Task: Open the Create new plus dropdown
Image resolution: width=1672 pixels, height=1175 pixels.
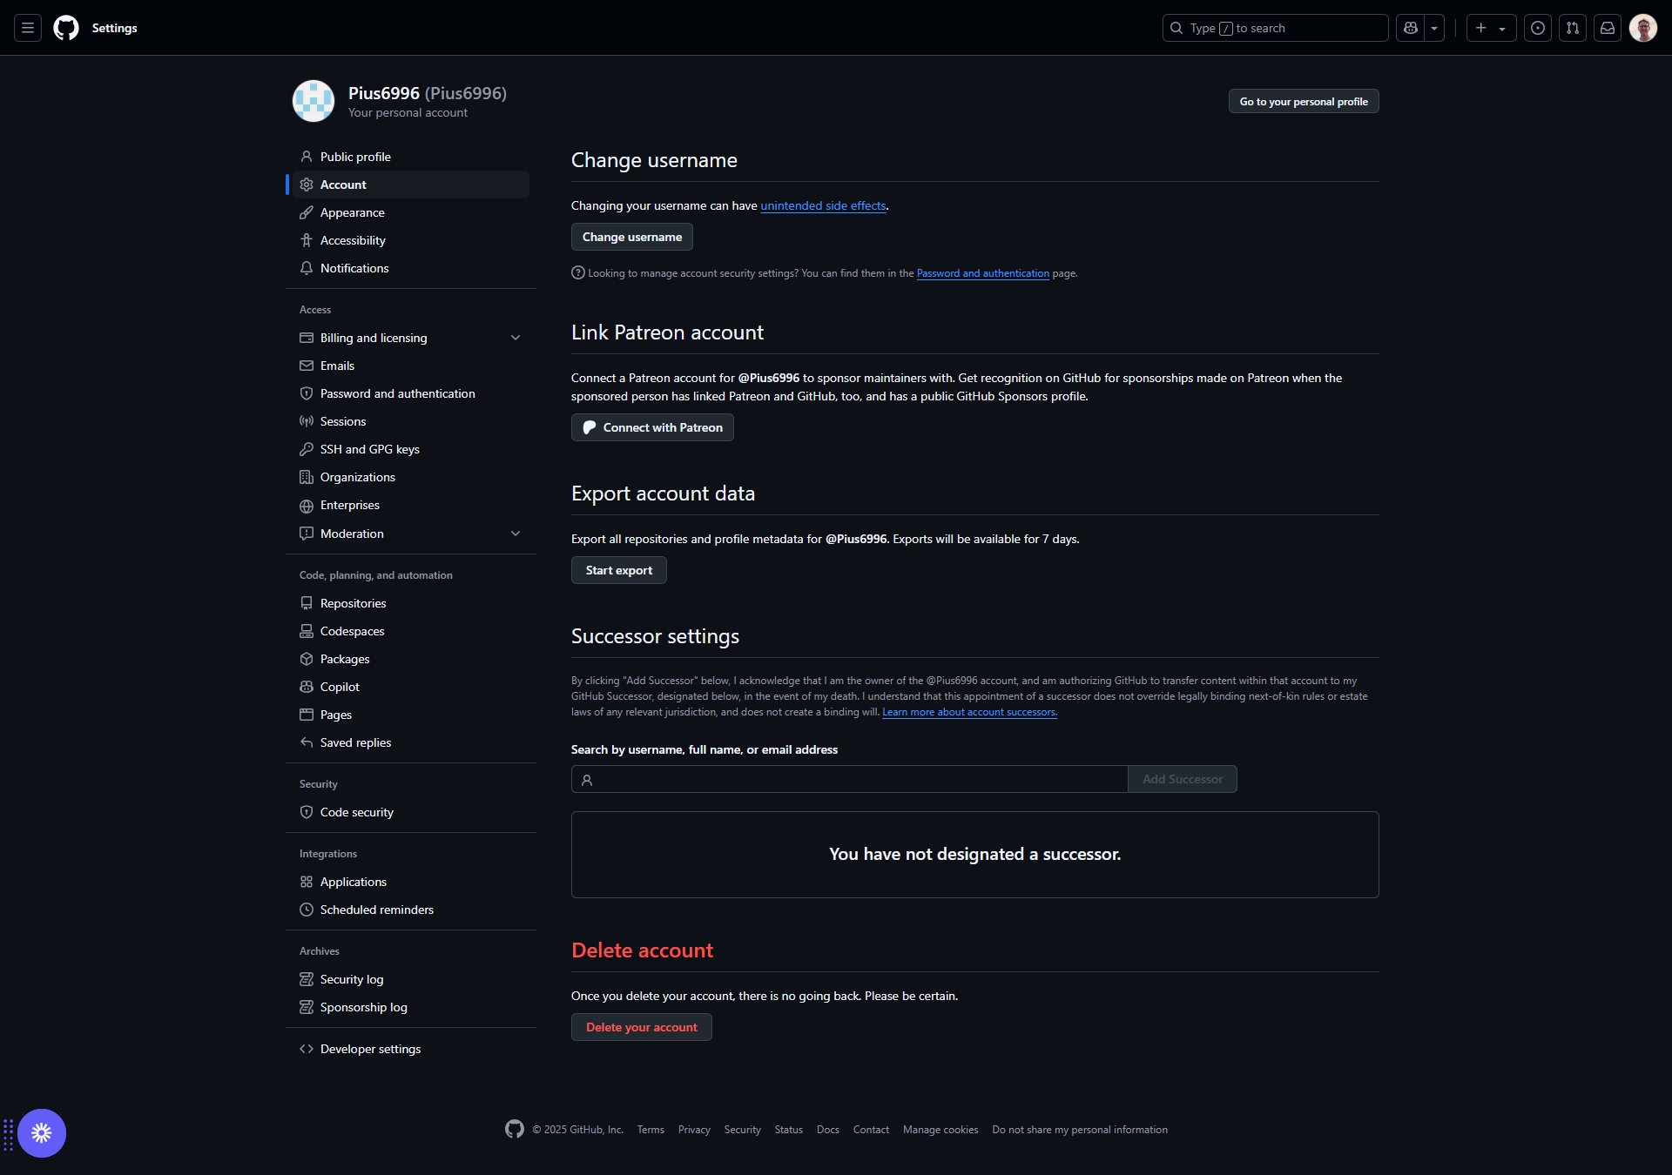Action: [x=1491, y=28]
